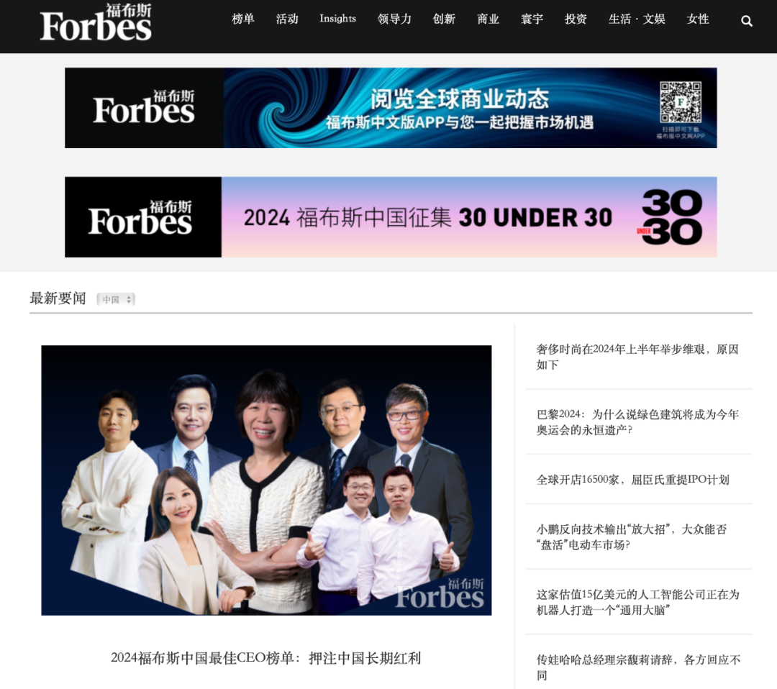Navigate to the 投资 section

coord(576,19)
